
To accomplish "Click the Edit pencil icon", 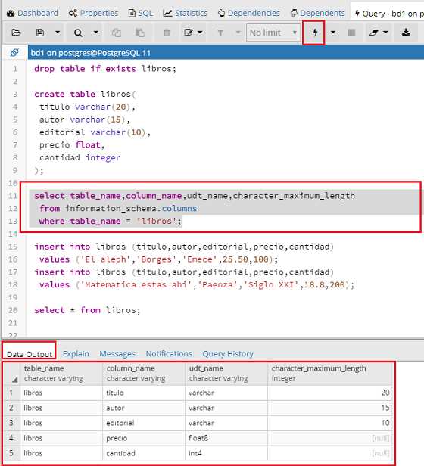I will tap(188, 33).
